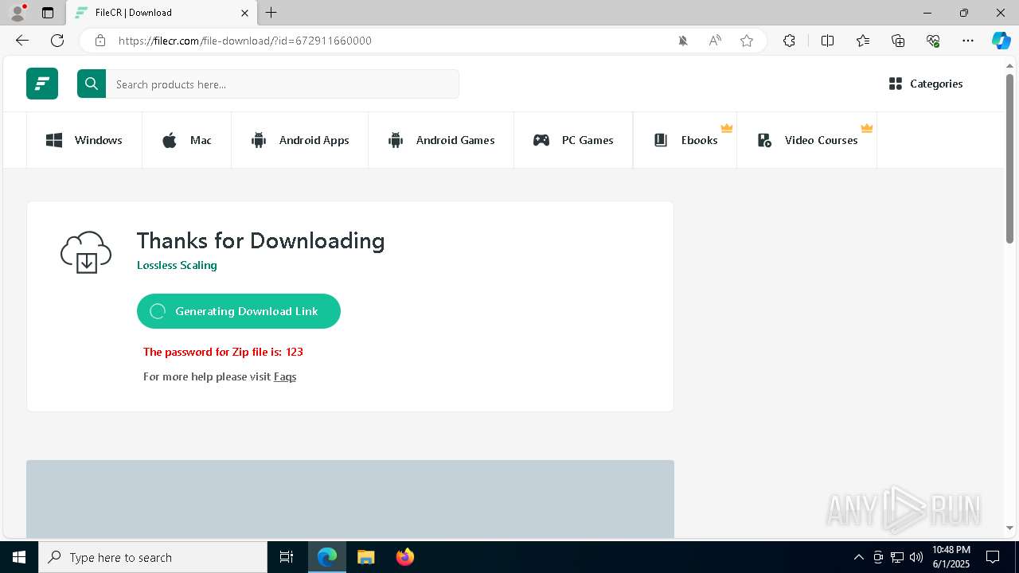The image size is (1019, 573).
Task: Open Settings and more ellipsis menu
Action: click(x=968, y=41)
